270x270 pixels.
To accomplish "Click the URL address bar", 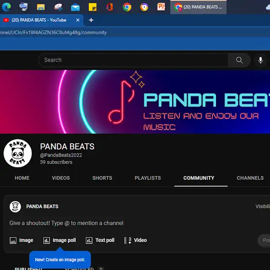I will pyautogui.click(x=135, y=33).
